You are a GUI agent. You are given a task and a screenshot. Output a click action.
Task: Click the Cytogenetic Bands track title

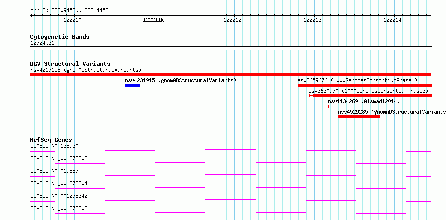pyautogui.click(x=60, y=37)
